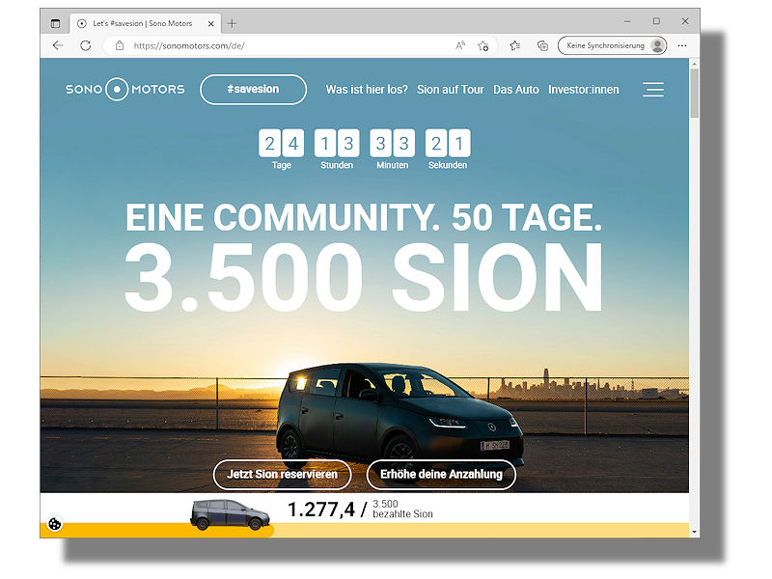Click 'Erhöhe deine Anzahlung' button
Screen dimensions: 772x579
pos(441,474)
